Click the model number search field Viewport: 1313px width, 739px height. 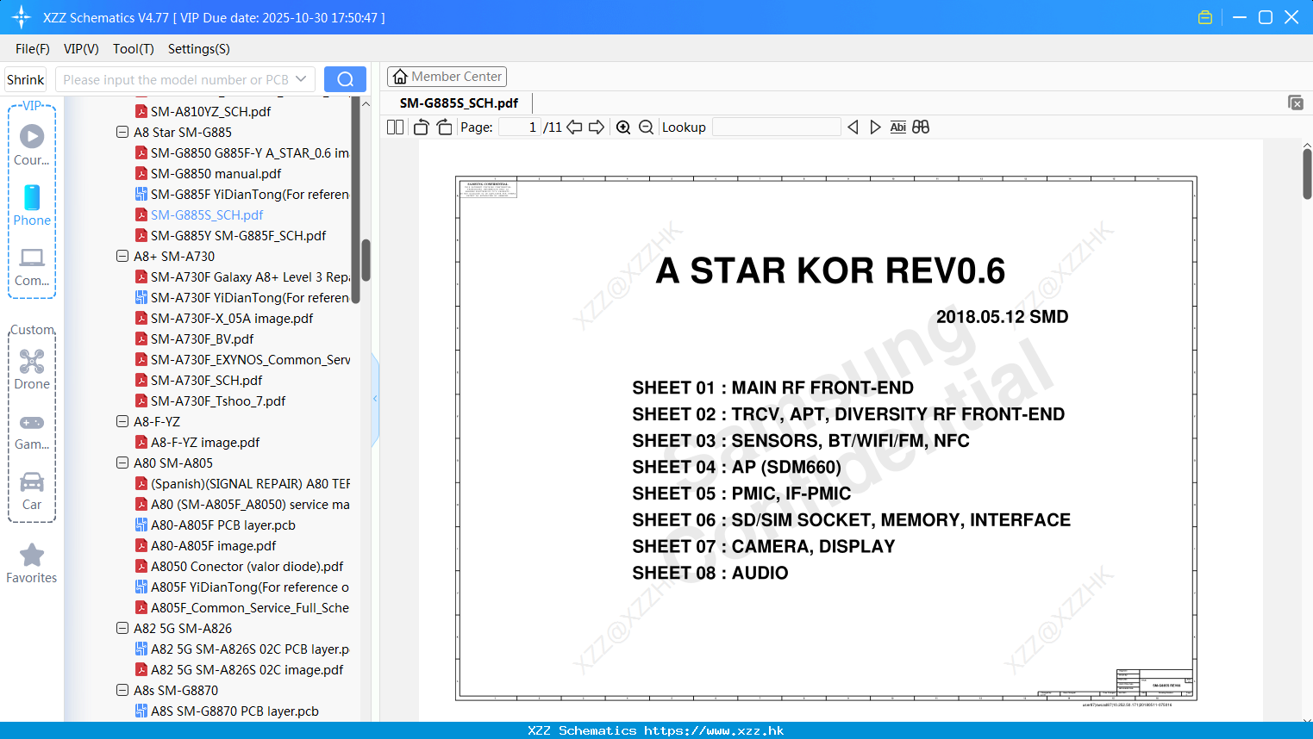[x=177, y=79]
